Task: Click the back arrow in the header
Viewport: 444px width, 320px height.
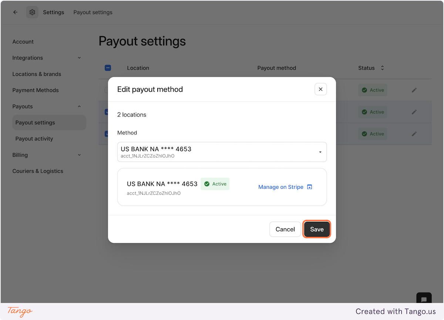Action: click(x=15, y=12)
